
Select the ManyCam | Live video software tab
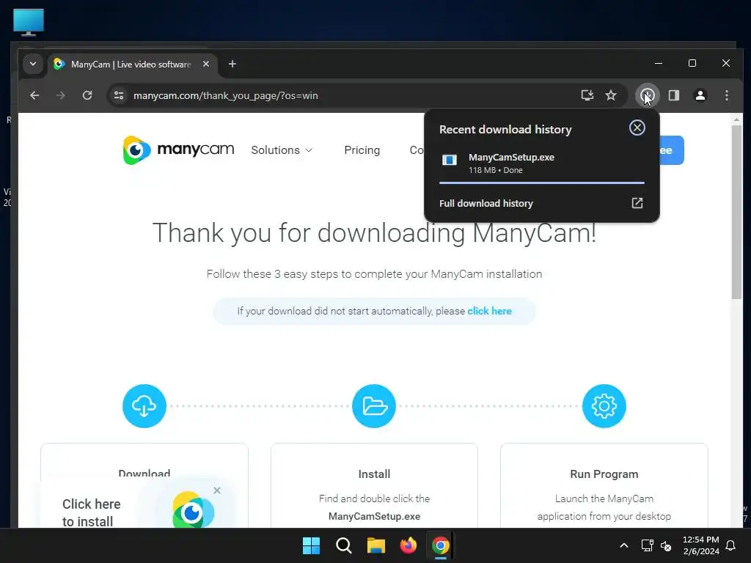point(131,65)
